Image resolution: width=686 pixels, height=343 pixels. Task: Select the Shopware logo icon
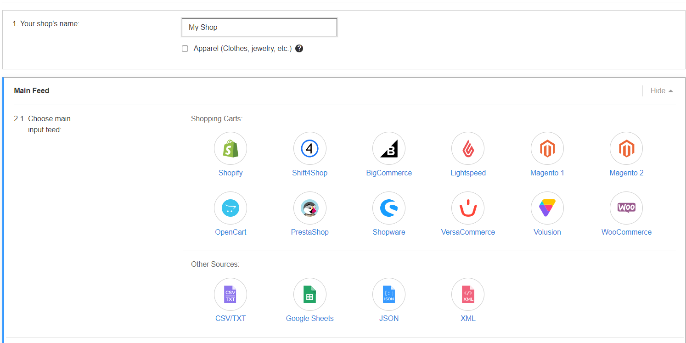pos(389,208)
